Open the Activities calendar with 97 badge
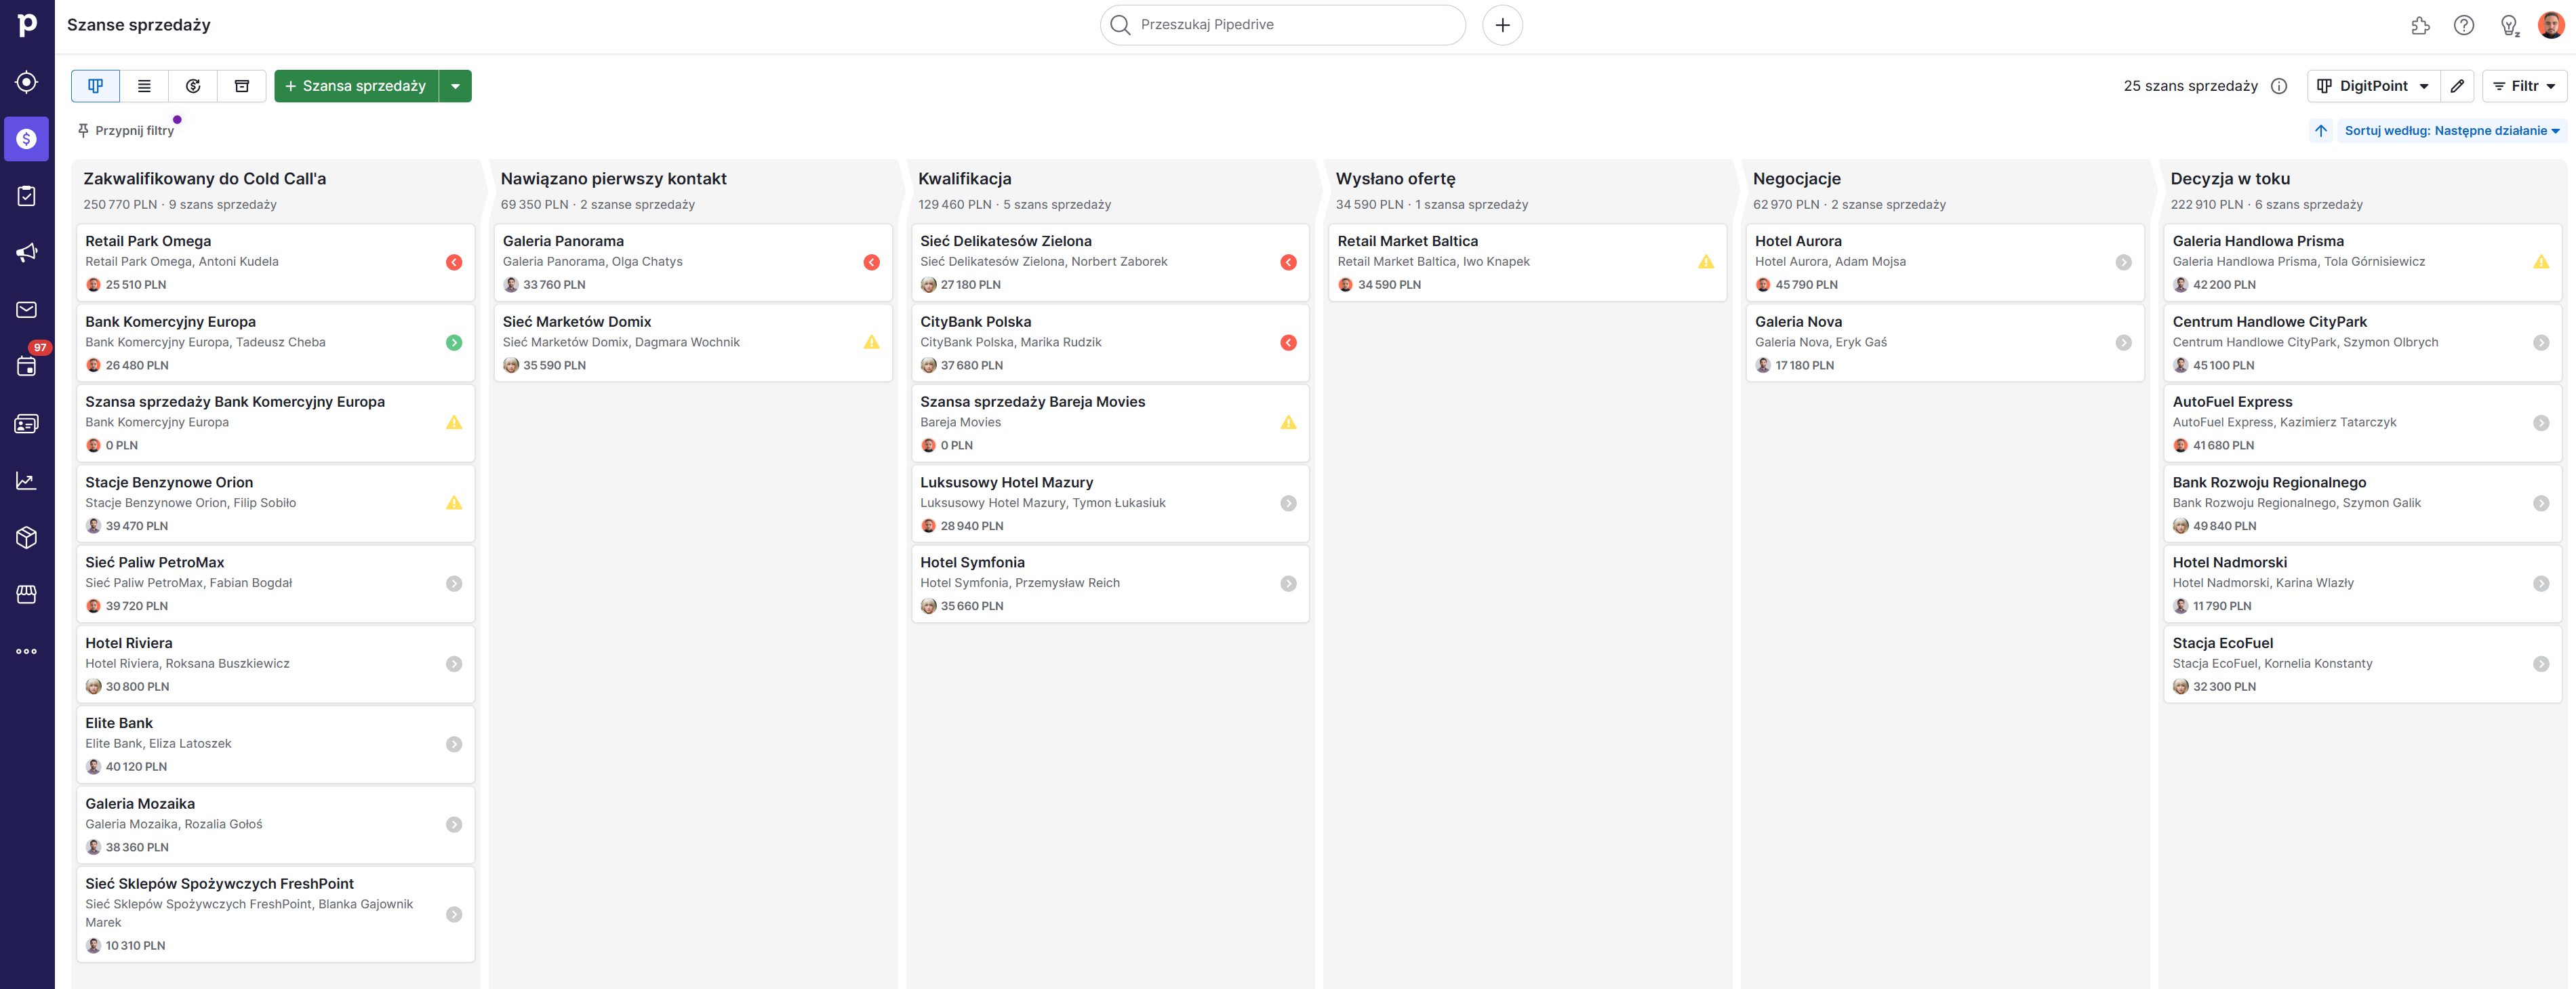Screen dimensions: 2576x989 click(x=27, y=366)
